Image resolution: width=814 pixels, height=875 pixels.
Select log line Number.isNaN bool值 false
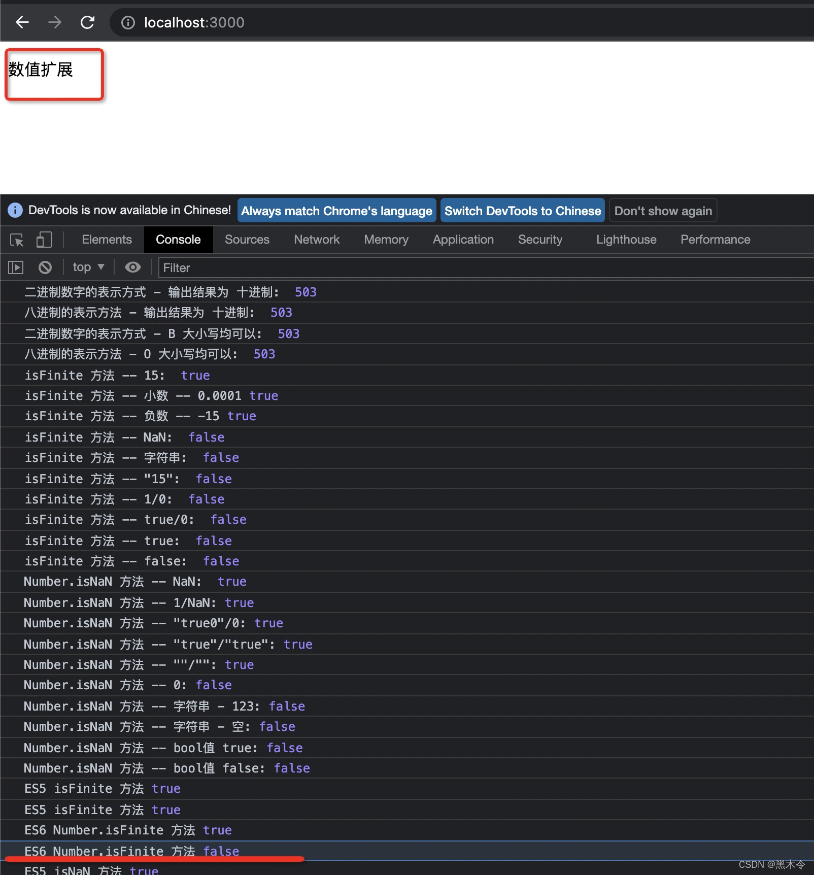click(407, 768)
